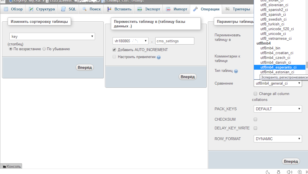Toggle Добавить AUTO_INCREMENT checkbox
Image resolution: width=308 pixels, height=174 pixels.
pyautogui.click(x=114, y=50)
